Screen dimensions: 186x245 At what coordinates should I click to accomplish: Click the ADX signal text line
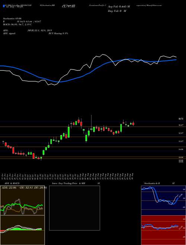point(35,33)
